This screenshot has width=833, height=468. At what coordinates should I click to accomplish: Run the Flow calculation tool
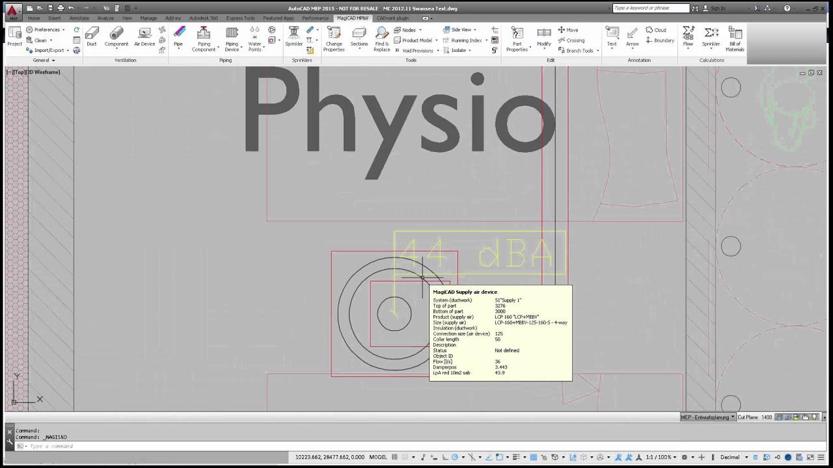point(688,37)
